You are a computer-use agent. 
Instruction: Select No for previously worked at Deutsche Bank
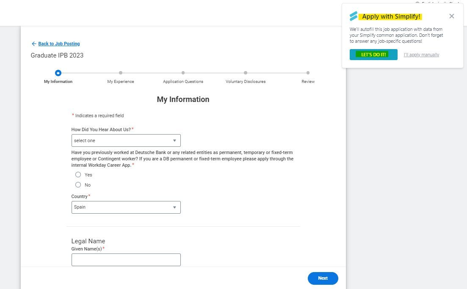(x=78, y=185)
